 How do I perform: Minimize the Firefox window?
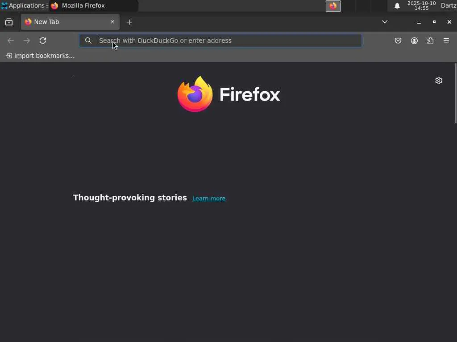click(x=419, y=22)
